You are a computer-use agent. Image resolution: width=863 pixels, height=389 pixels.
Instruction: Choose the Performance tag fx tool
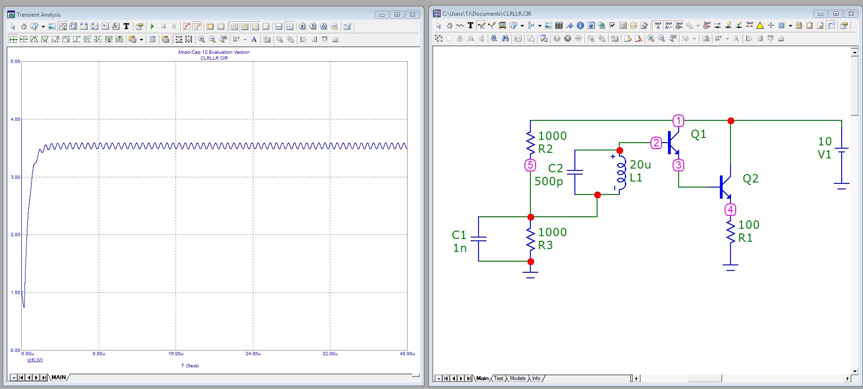coord(116,26)
